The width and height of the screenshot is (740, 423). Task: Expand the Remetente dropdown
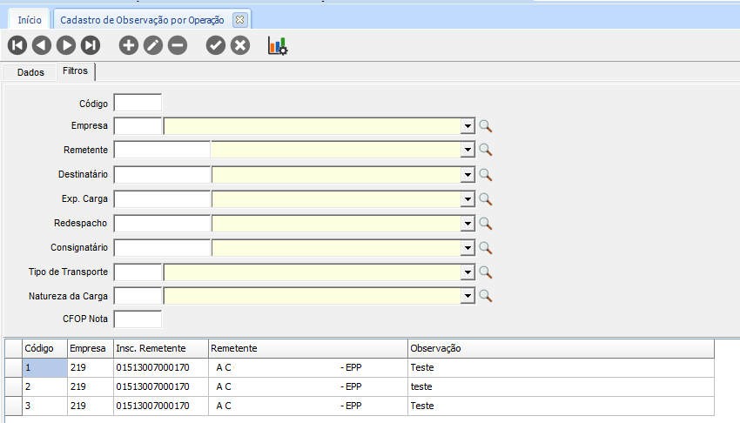coord(468,150)
